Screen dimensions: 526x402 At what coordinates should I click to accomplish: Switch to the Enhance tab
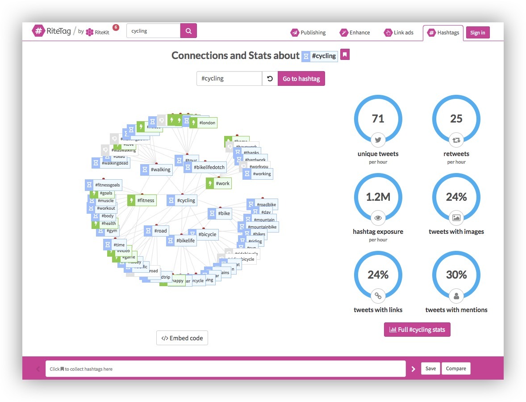355,33
